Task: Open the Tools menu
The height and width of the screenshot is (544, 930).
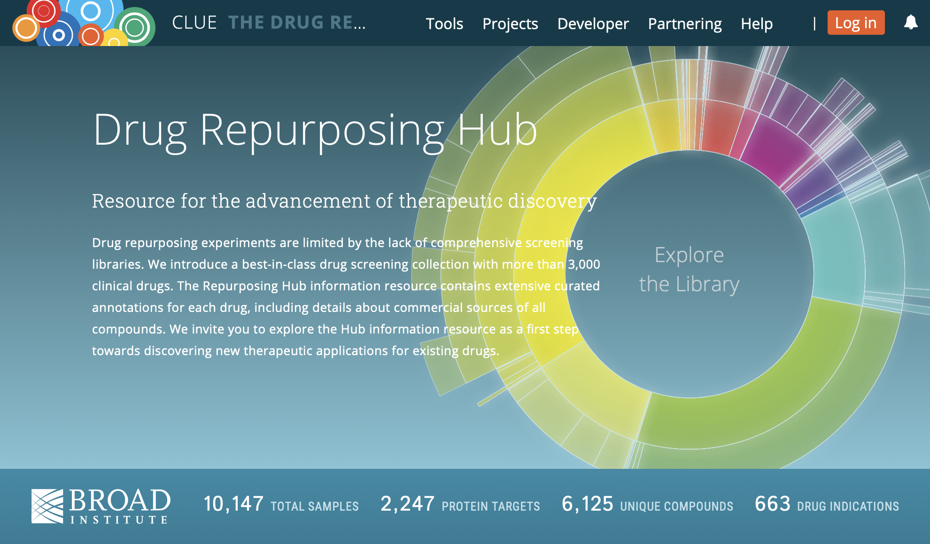Action: point(444,23)
